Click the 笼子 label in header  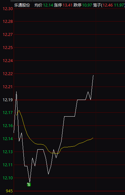(97, 5)
